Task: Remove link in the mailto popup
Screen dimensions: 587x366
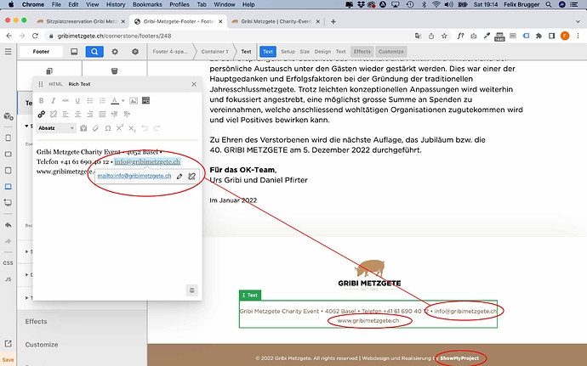Action: 192,176
